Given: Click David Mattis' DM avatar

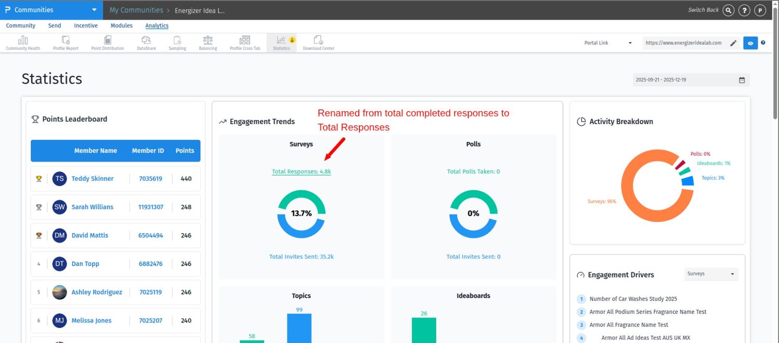Looking at the screenshot, I should [x=60, y=235].
